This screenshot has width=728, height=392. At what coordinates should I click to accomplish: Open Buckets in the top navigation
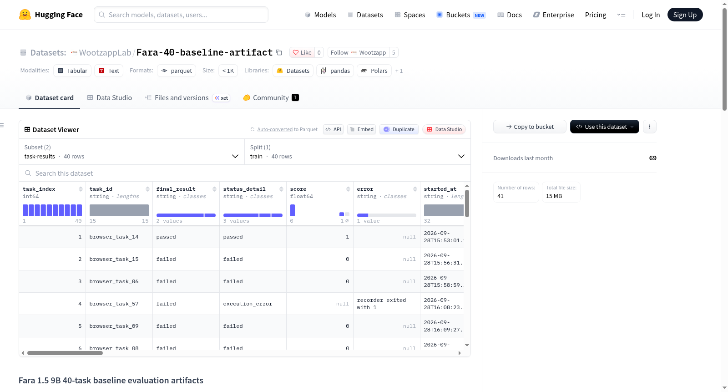click(461, 15)
